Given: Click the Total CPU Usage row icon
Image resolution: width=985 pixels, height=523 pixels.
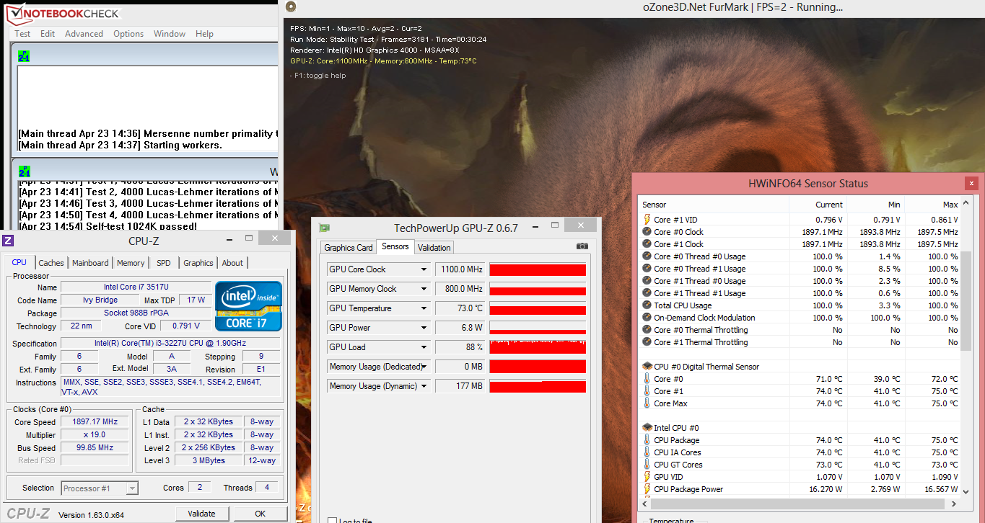Looking at the screenshot, I should (647, 305).
